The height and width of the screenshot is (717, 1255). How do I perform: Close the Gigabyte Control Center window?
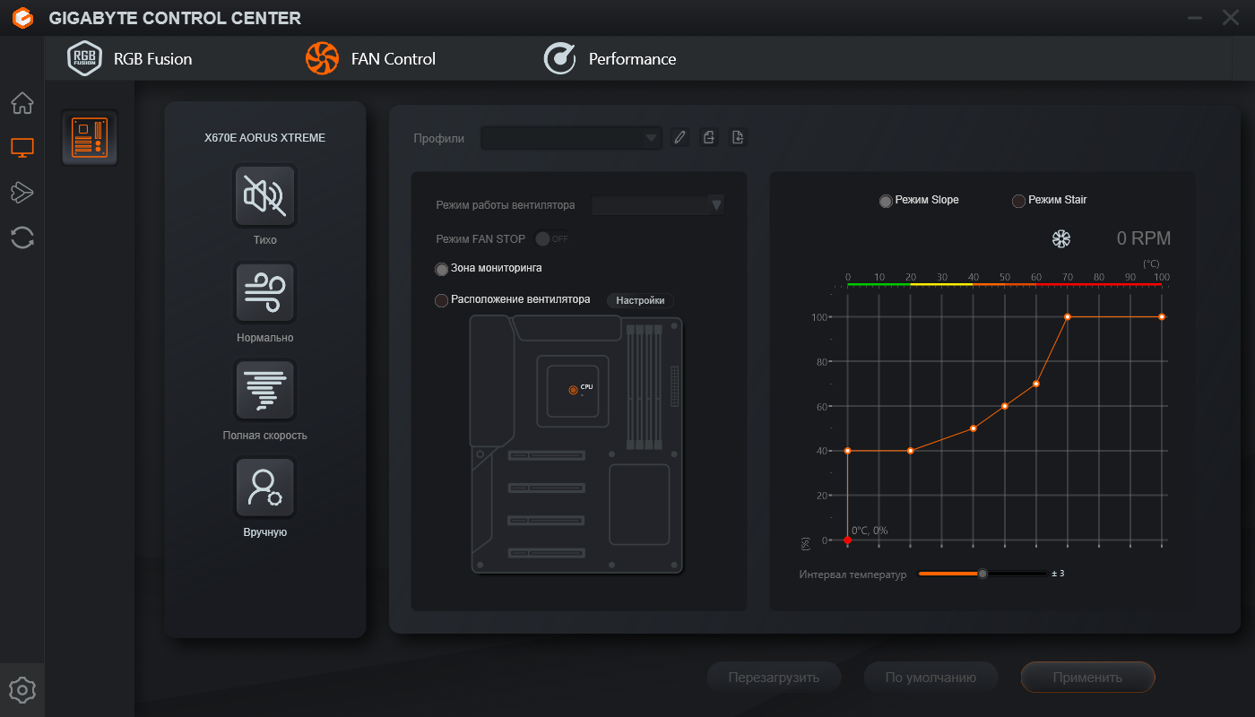coord(1231,18)
